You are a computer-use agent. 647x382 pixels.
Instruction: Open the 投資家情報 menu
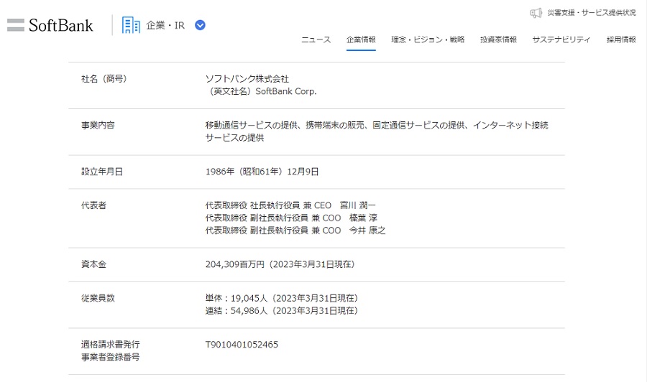pyautogui.click(x=498, y=39)
